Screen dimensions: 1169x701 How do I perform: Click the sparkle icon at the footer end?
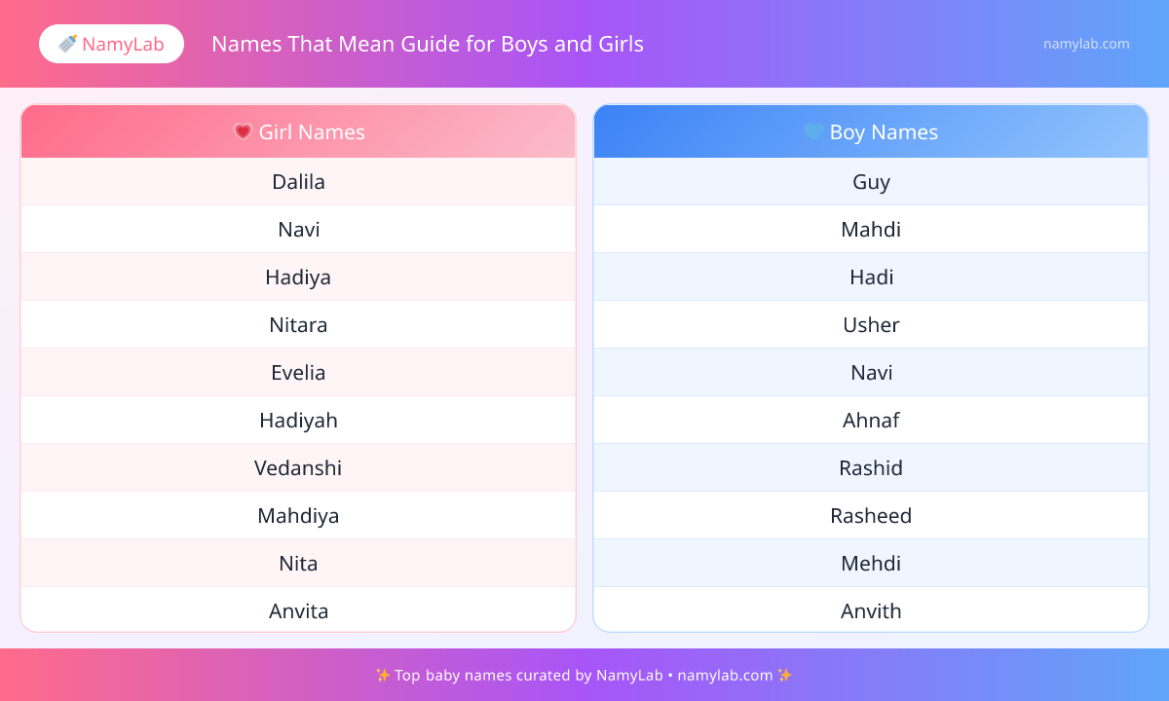point(785,675)
